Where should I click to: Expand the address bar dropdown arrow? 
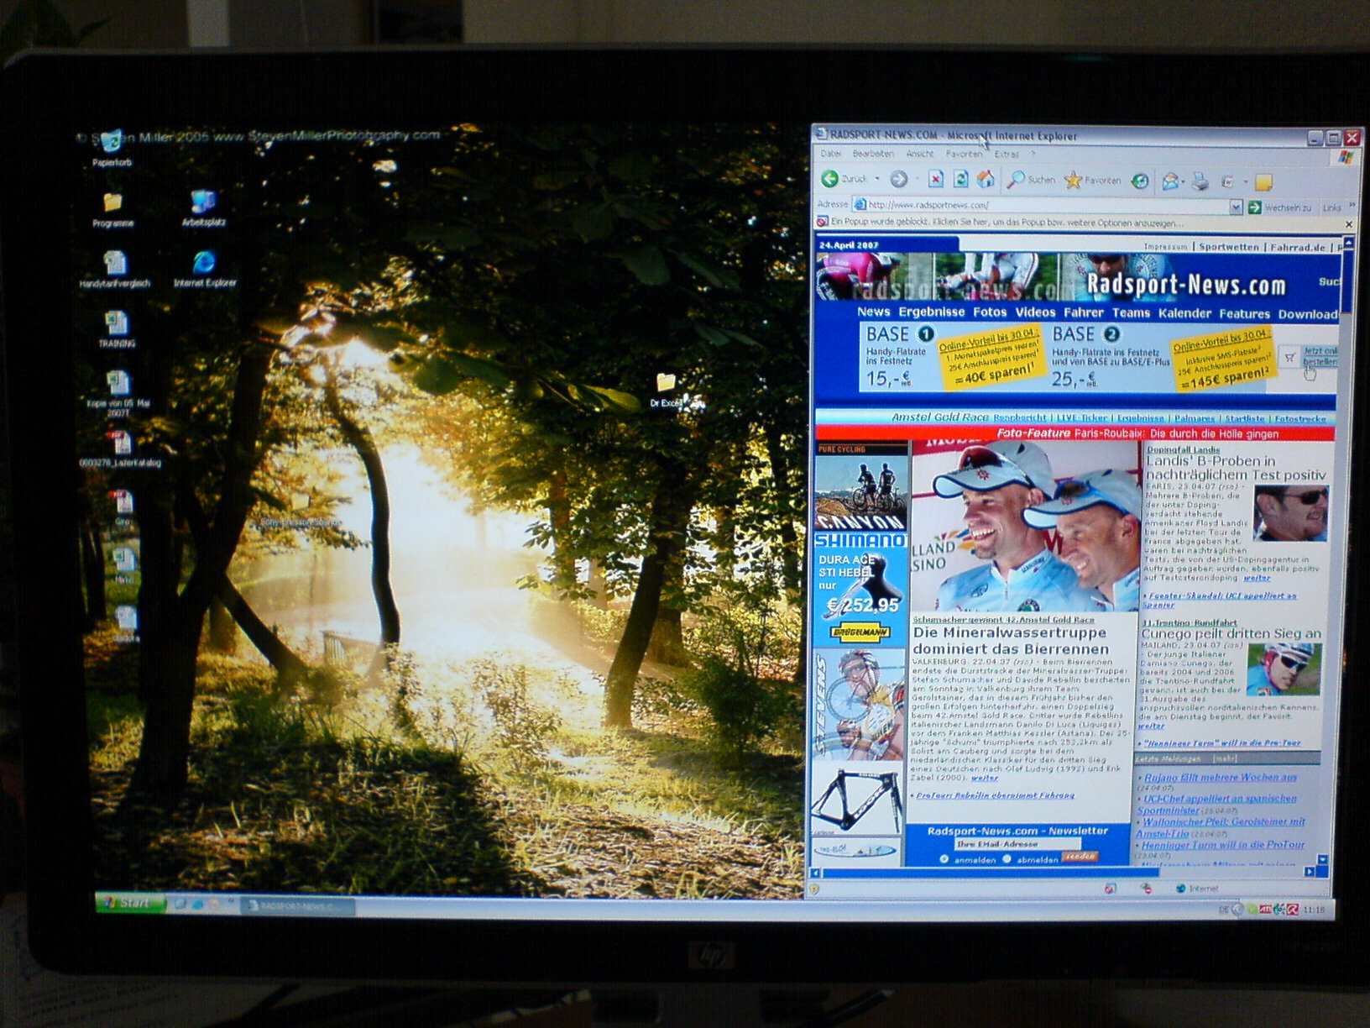[1235, 207]
